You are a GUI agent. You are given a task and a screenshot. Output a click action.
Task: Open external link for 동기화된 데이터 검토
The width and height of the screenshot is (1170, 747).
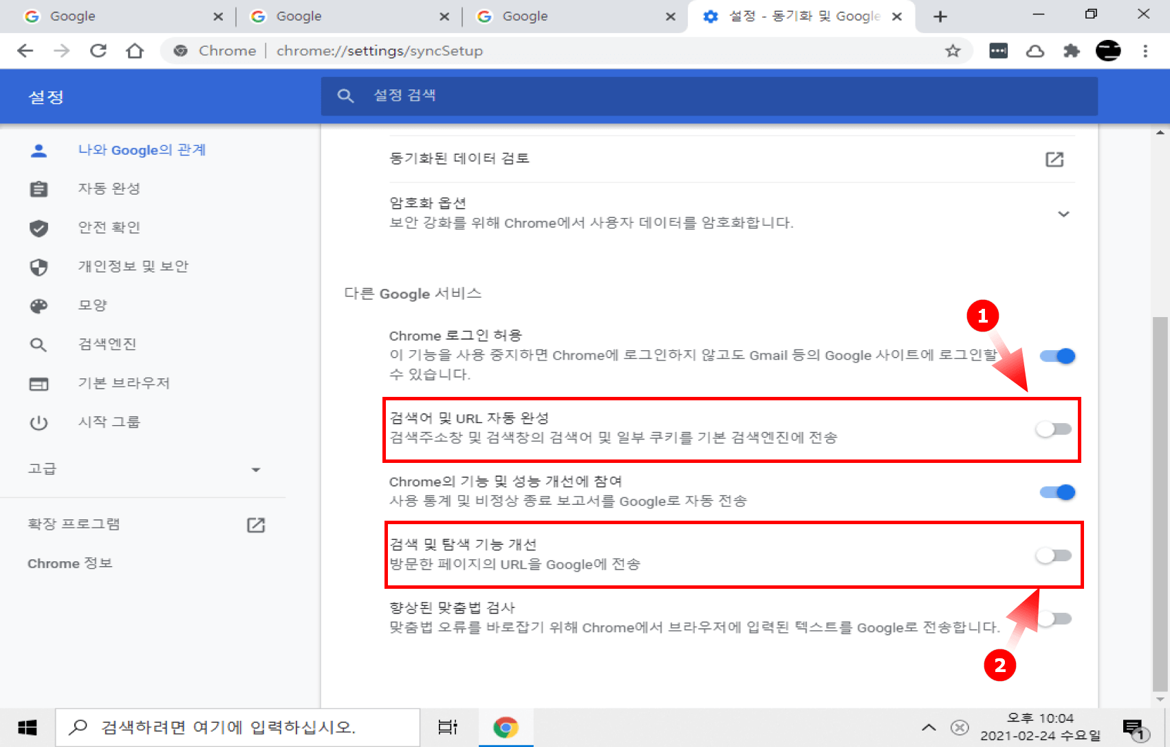1054,160
